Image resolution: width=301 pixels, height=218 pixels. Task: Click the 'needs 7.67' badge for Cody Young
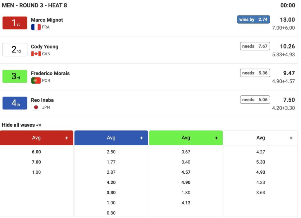pyautogui.click(x=255, y=46)
